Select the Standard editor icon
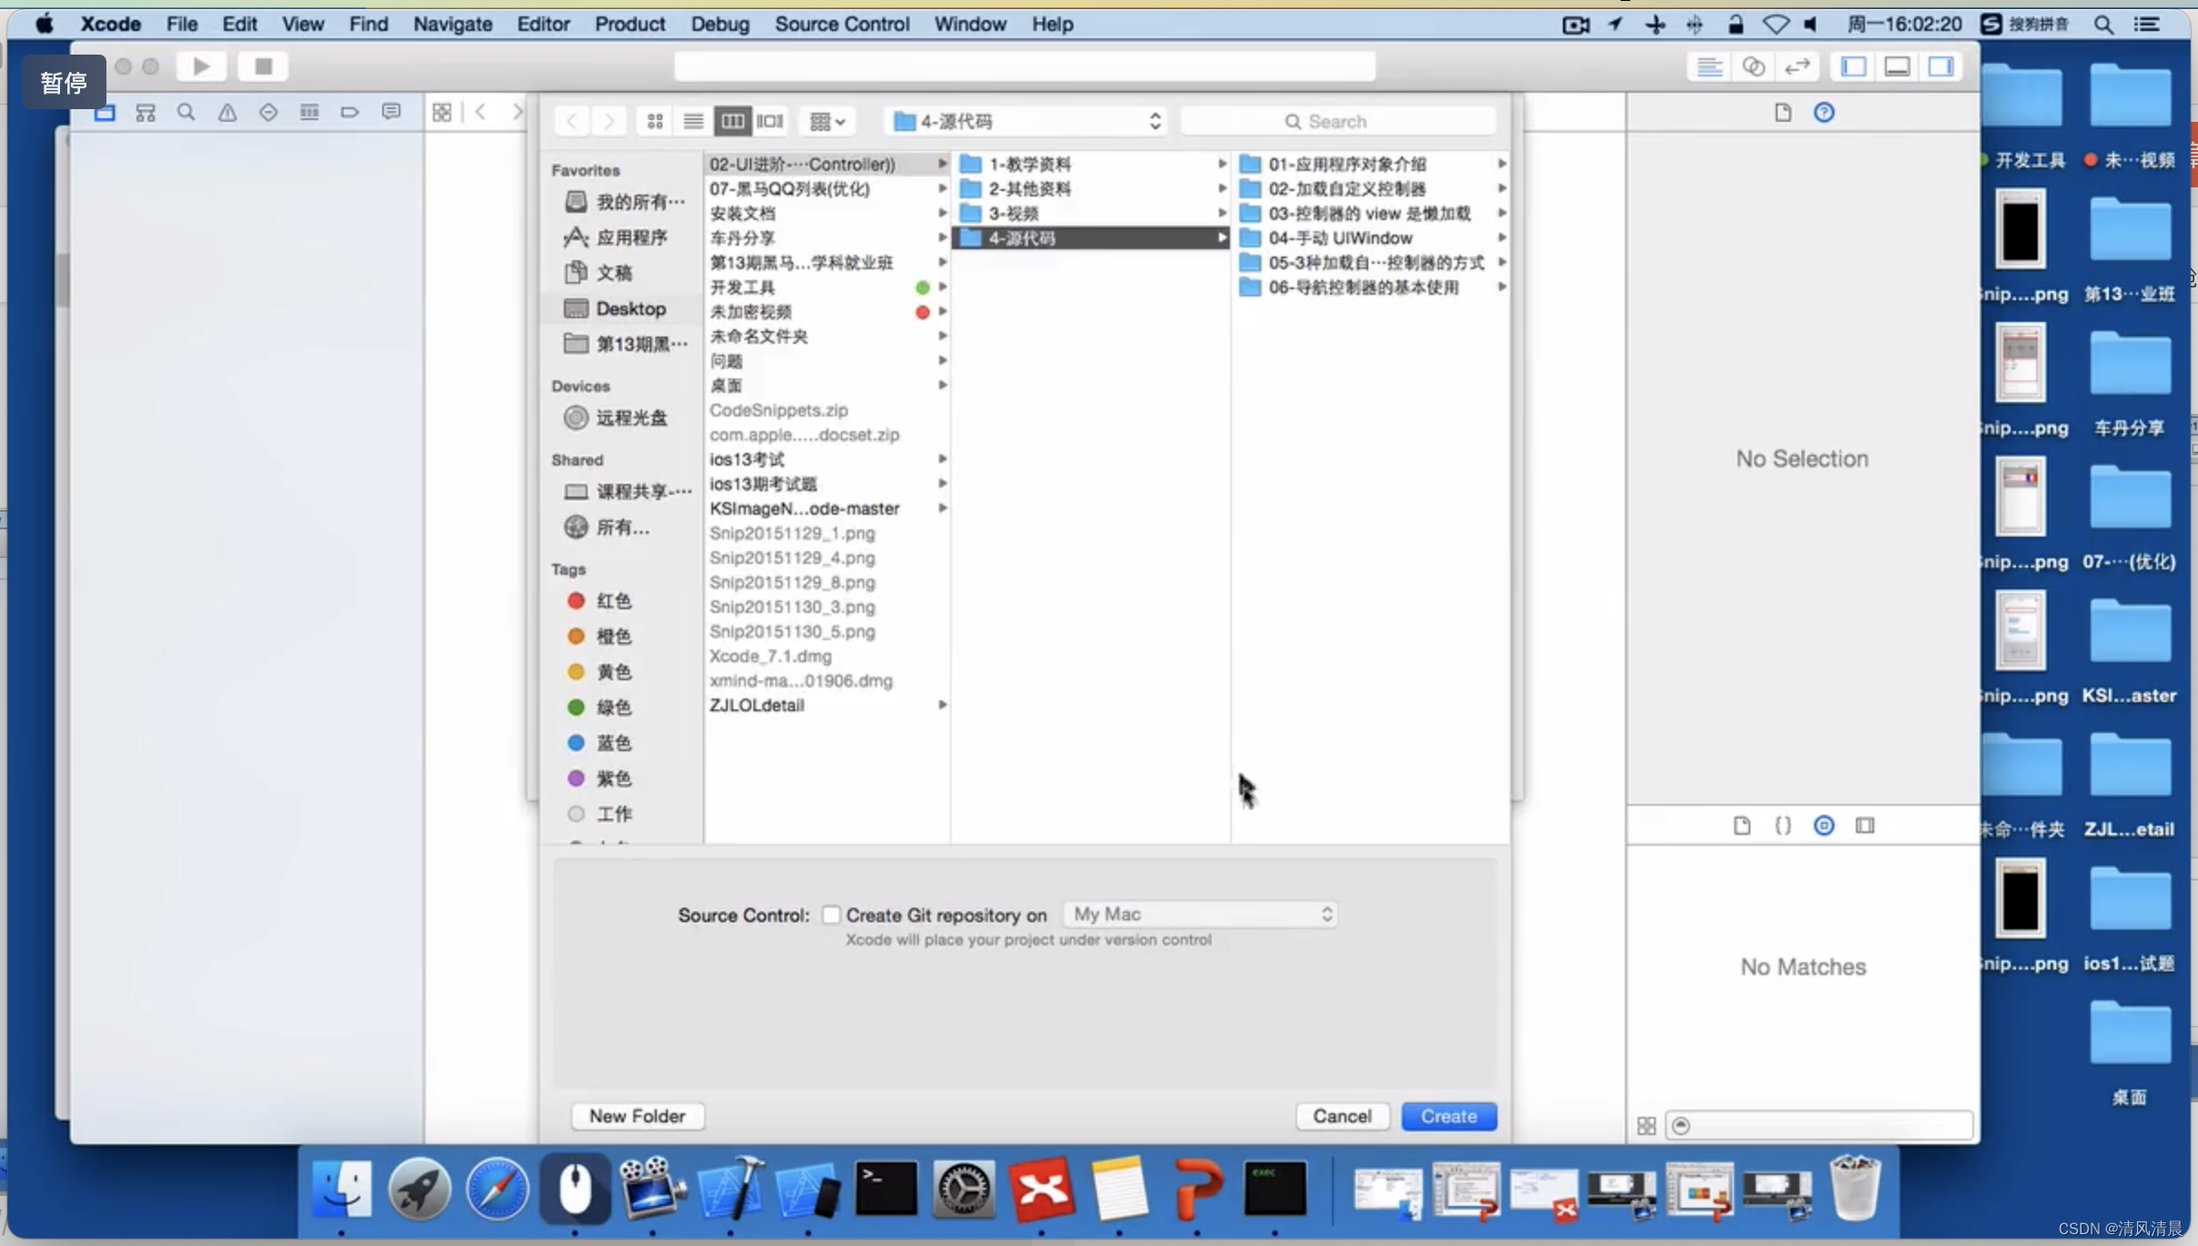Screen dimensions: 2198x1246 (x=1709, y=66)
